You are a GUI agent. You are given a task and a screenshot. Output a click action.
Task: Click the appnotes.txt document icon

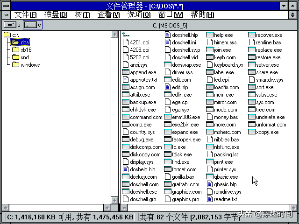pyautogui.click(x=126, y=79)
